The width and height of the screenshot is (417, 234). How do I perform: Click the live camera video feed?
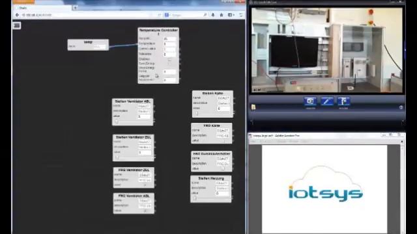point(327,50)
